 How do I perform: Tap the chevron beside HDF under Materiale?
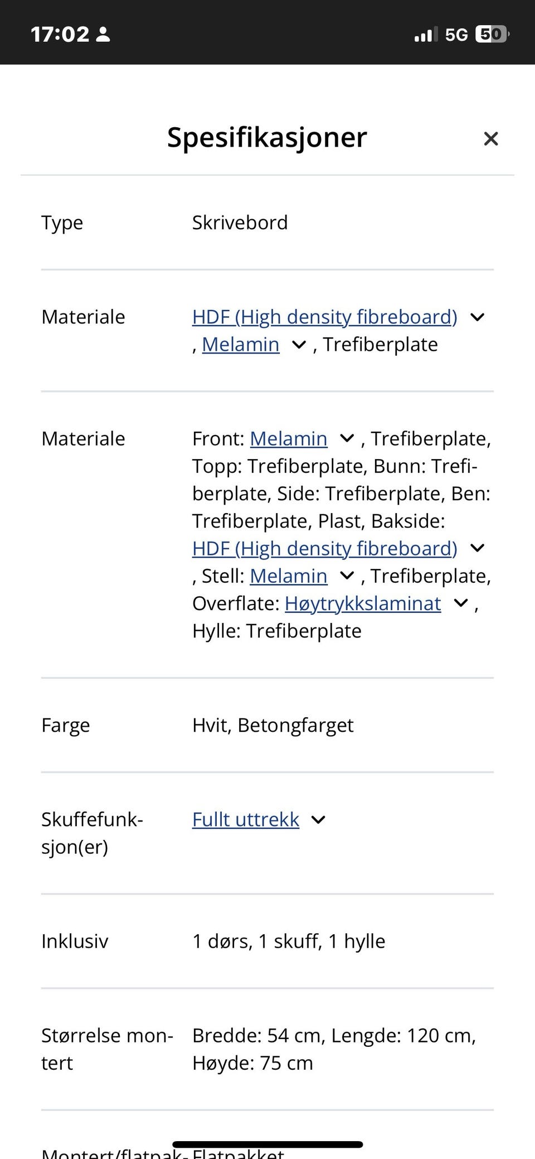tap(478, 317)
